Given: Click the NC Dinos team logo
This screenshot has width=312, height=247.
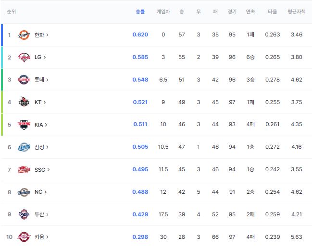Looking at the screenshot, I should click(24, 192).
